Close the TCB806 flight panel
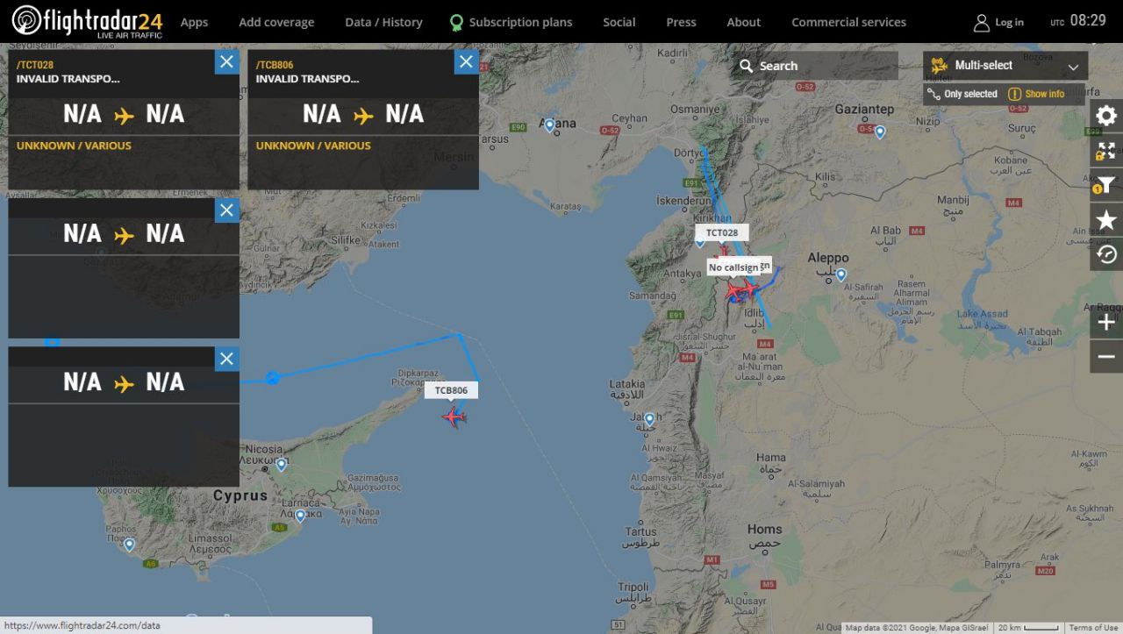The image size is (1123, 634). pyautogui.click(x=466, y=61)
